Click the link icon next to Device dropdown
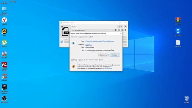The width and height of the screenshot is (192, 108). 119,30
